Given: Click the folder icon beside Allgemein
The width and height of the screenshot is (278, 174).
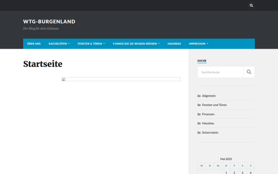Looking at the screenshot, I should pyautogui.click(x=199, y=96).
